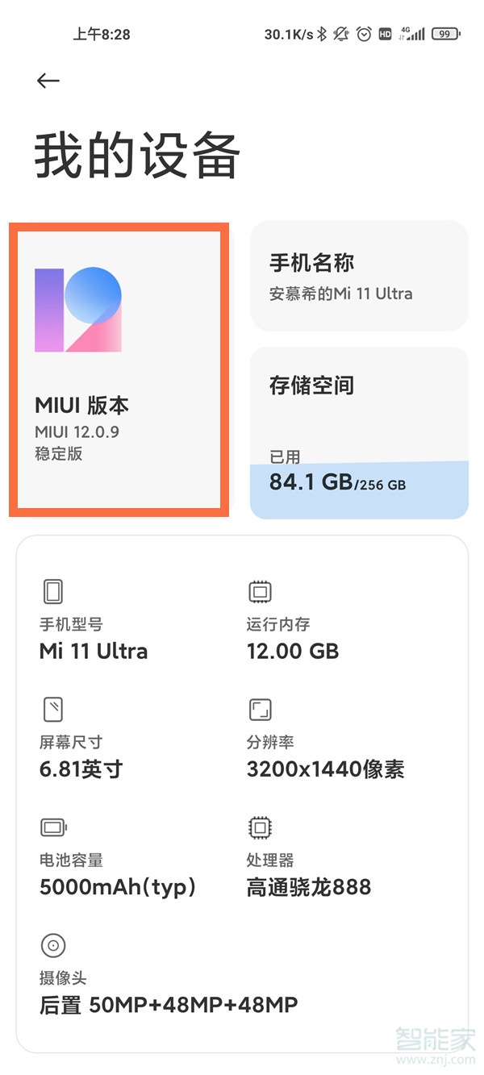
Task: Tap the RAM chip icon
Action: point(260,593)
